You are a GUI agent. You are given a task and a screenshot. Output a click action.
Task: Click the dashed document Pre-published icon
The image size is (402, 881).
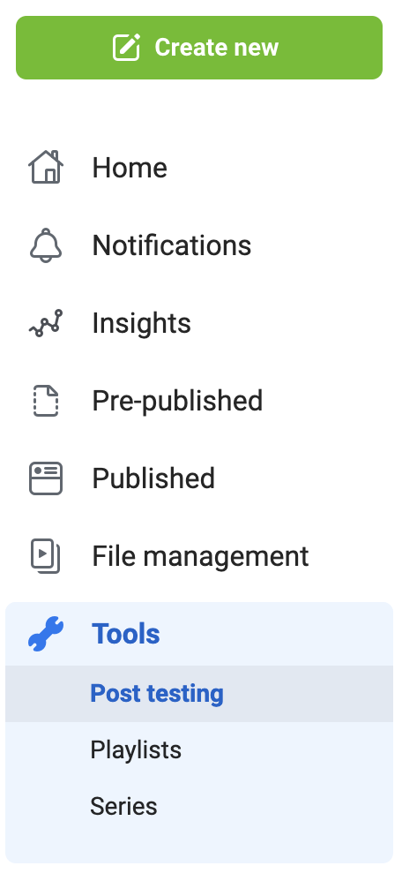click(46, 401)
